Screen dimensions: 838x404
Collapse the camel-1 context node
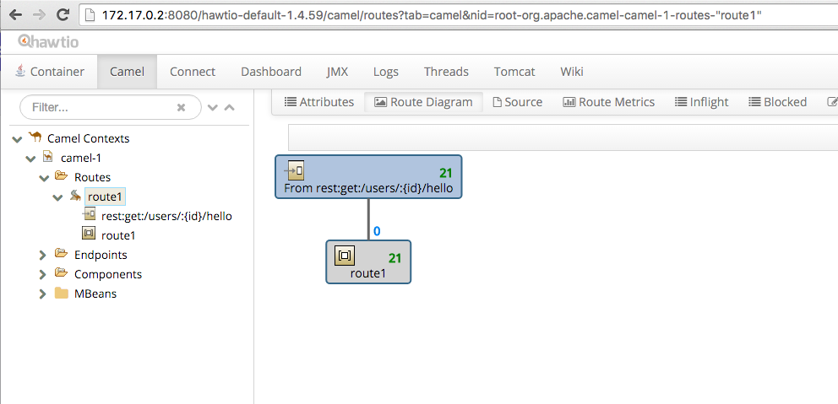pos(30,159)
